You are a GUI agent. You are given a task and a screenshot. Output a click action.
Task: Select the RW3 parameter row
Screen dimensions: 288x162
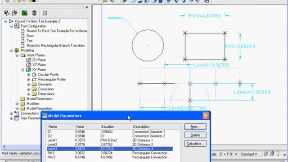(x=110, y=157)
